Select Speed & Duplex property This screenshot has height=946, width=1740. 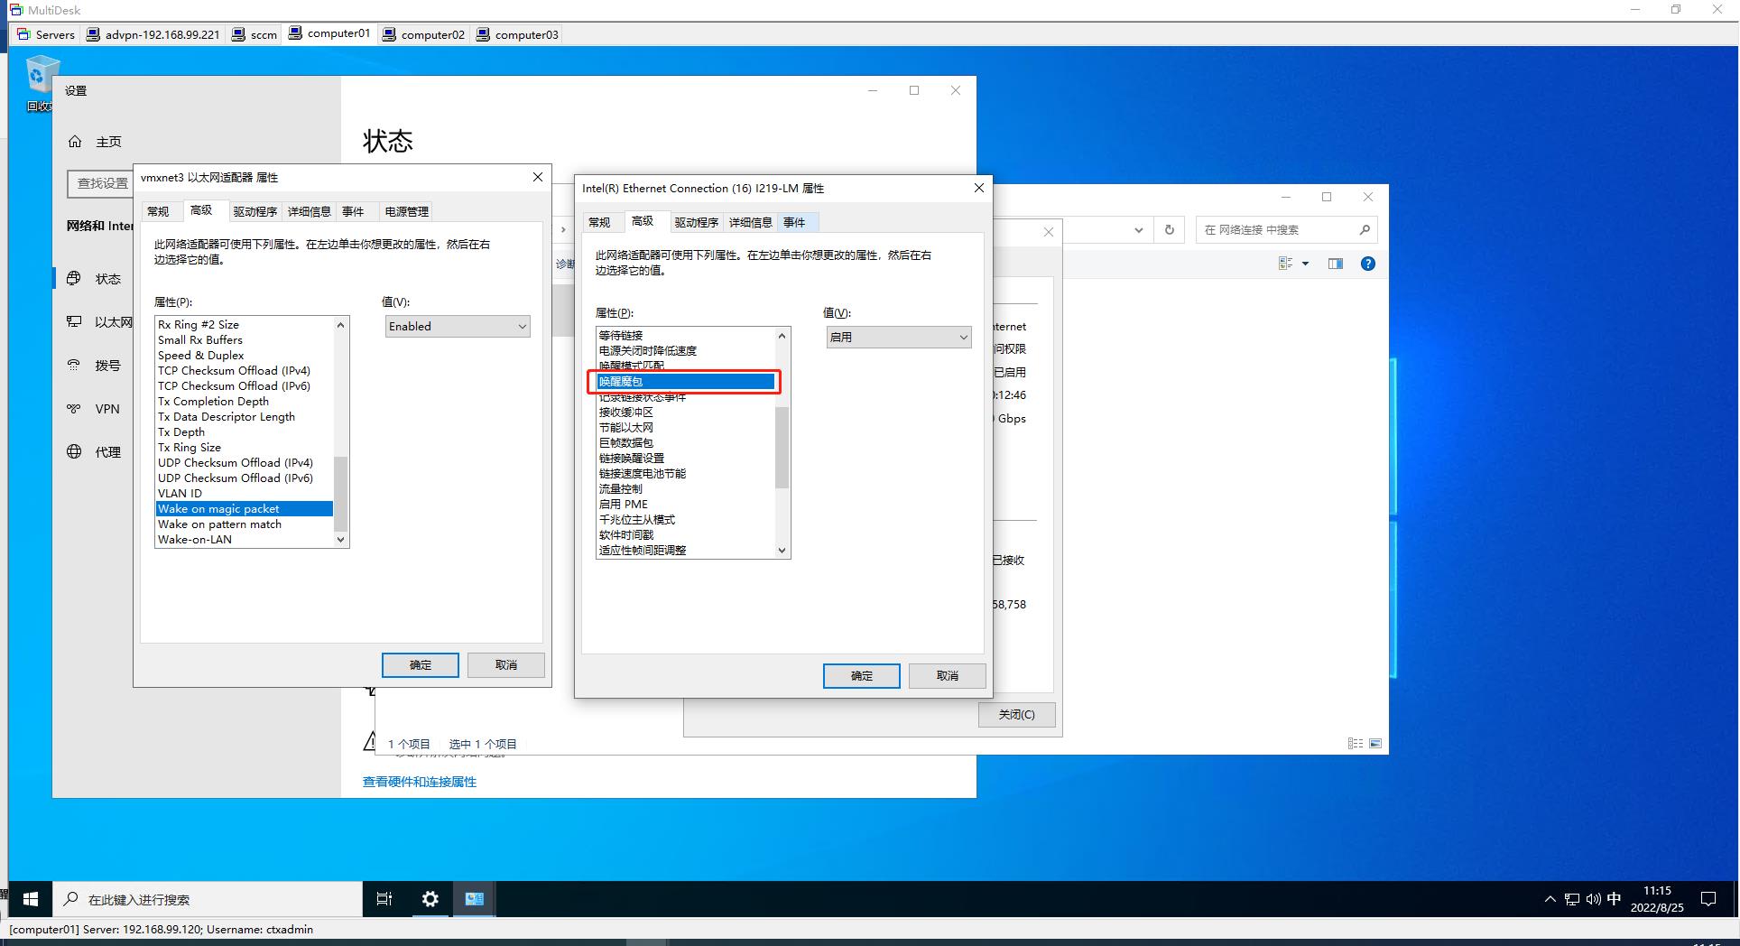pyautogui.click(x=244, y=356)
